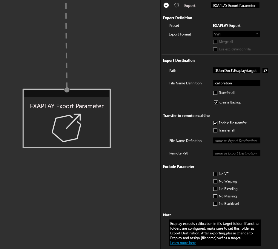Click the node's top connector dot
The image size is (278, 249).
pyautogui.click(x=66, y=89)
